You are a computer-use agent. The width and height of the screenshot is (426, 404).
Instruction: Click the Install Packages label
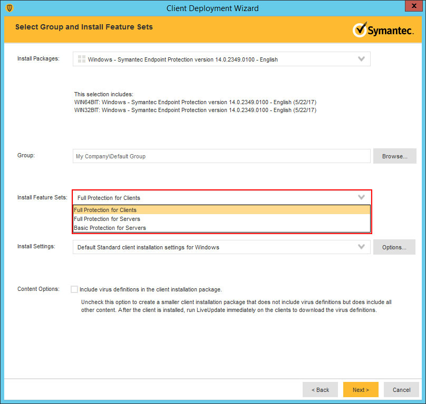coord(38,58)
